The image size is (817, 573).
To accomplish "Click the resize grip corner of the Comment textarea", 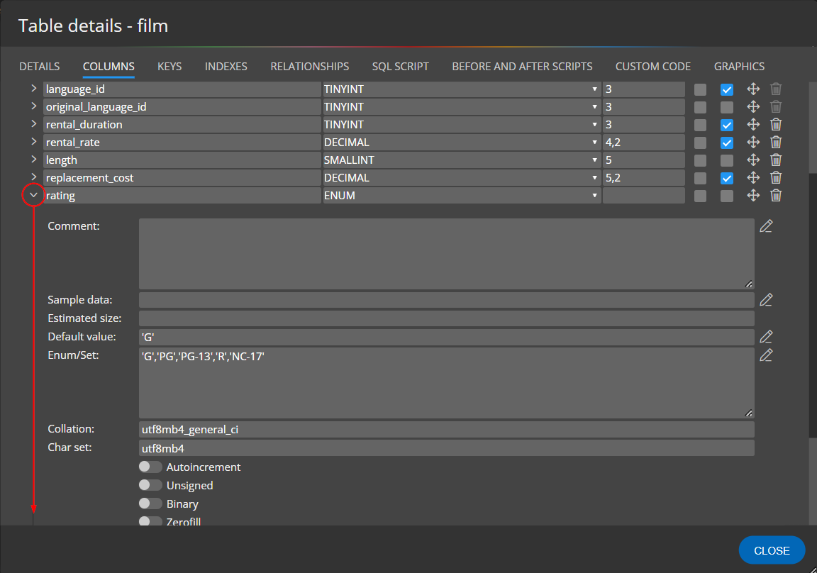I will pyautogui.click(x=749, y=284).
